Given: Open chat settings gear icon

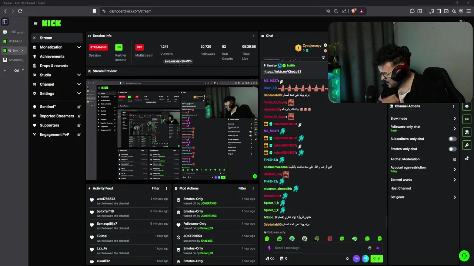Looking at the screenshot, I should (347, 259).
